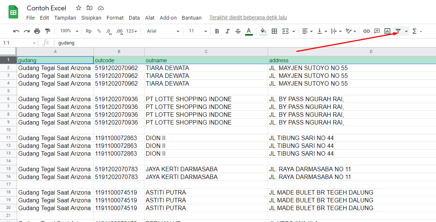Toggle strikethrough formatting
The width and height of the screenshot is (436, 222).
click(x=238, y=31)
